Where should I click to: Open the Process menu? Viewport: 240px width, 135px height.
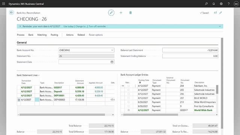(21, 35)
